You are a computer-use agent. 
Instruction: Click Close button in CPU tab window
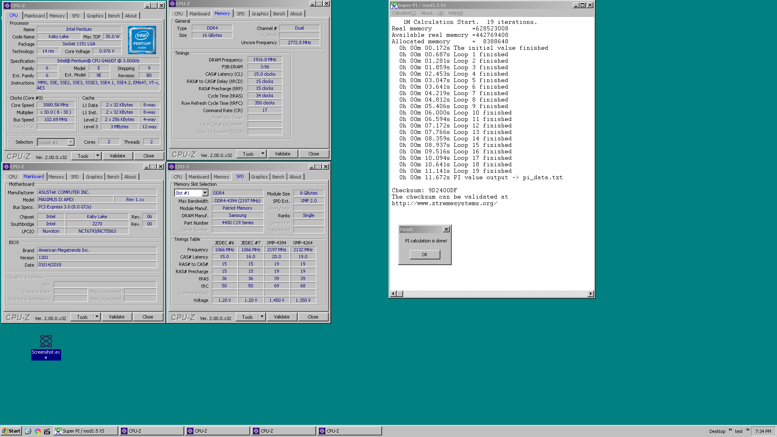coord(149,156)
